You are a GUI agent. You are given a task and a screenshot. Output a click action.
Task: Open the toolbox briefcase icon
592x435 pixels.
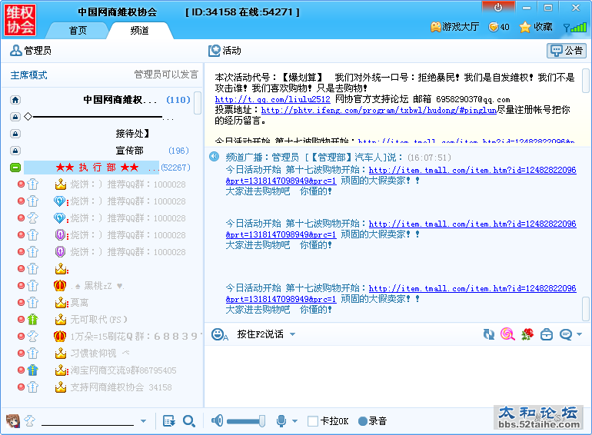pos(547,334)
